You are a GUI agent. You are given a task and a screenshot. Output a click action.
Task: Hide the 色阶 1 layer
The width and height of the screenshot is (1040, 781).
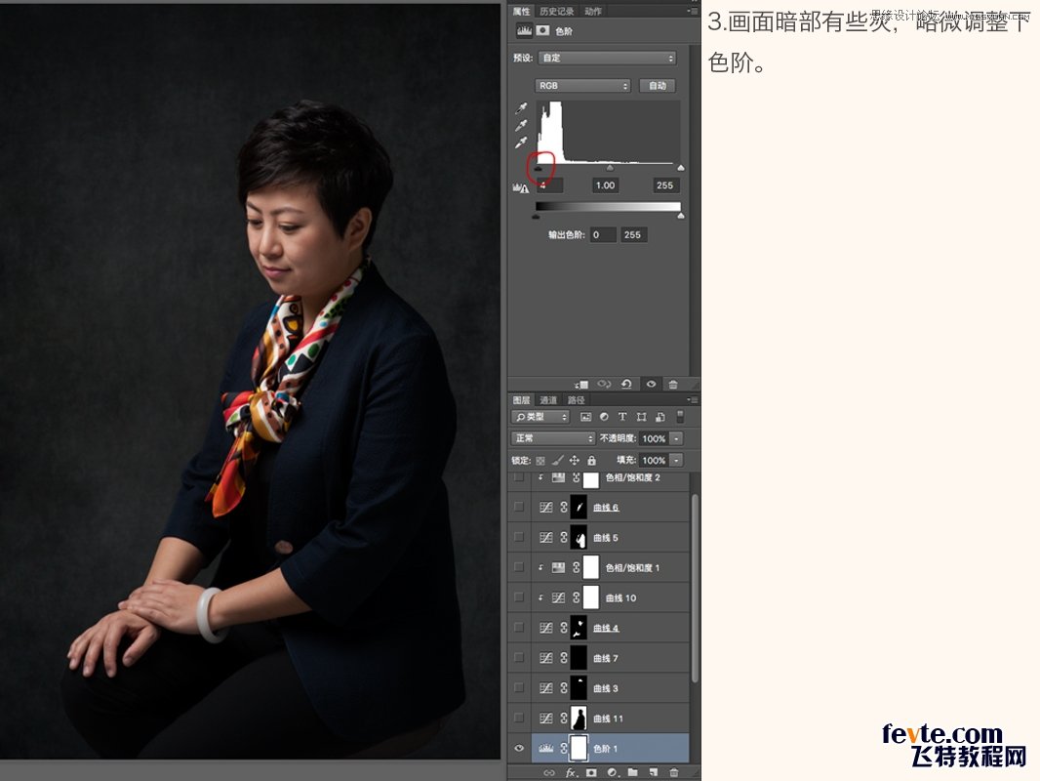[x=519, y=749]
